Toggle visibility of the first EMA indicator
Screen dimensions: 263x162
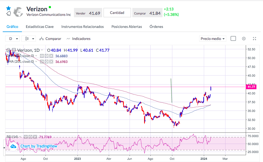[42, 56]
